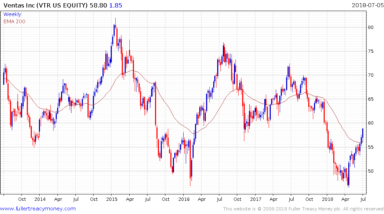Click the copyright notice text
Screen dimensions: 384x214
[x=303, y=209]
